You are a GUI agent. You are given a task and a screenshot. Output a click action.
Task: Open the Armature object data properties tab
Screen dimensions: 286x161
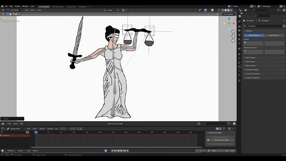point(240,67)
